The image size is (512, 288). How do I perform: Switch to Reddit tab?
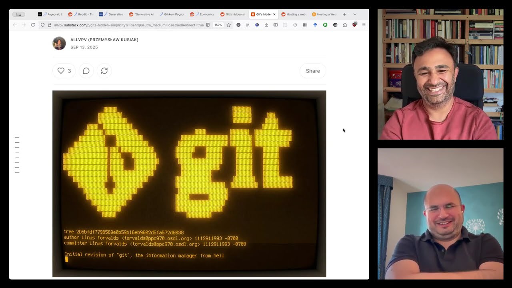pyautogui.click(x=80, y=14)
